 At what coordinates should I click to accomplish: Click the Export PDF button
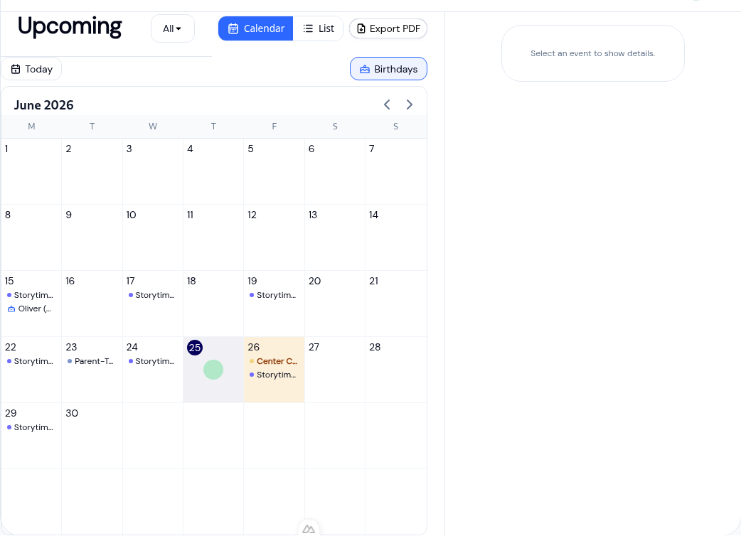coord(388,29)
